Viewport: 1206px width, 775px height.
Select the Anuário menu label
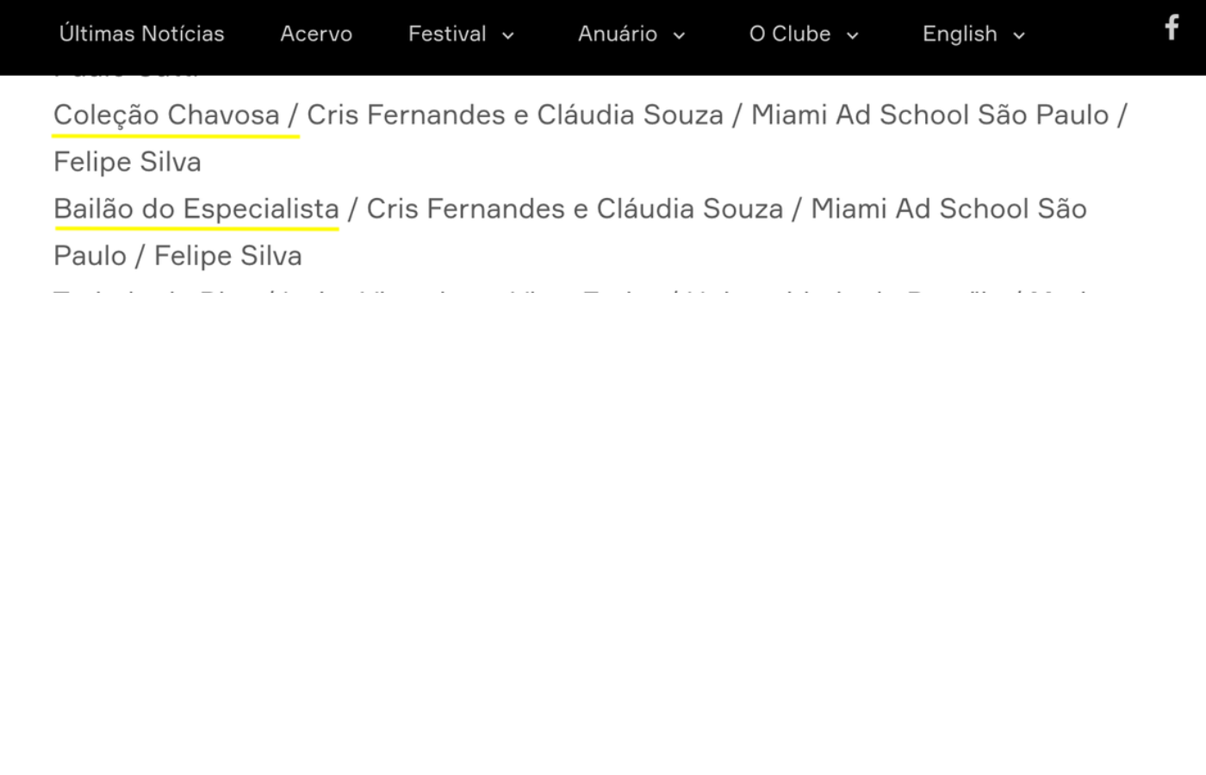pyautogui.click(x=618, y=34)
